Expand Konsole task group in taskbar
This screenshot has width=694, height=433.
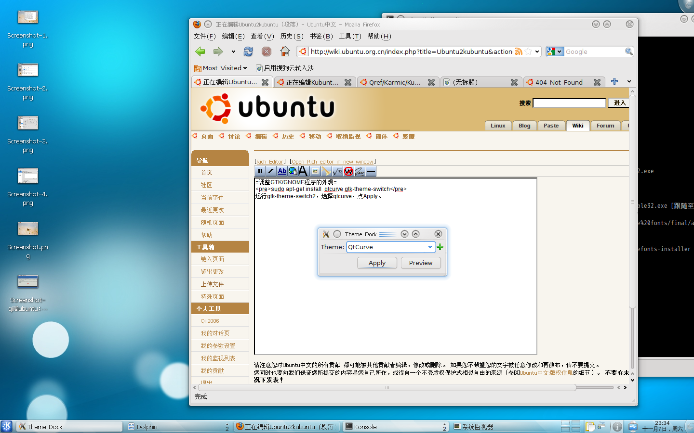(x=444, y=427)
